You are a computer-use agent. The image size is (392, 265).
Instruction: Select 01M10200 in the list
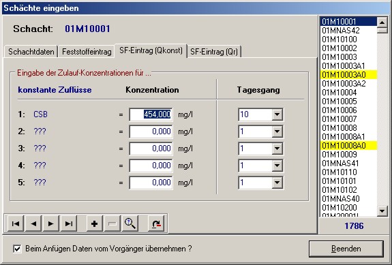coord(348,208)
